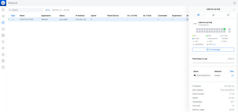Sort client list by Name column header
This screenshot has width=238, height=112.
pos(196,72)
